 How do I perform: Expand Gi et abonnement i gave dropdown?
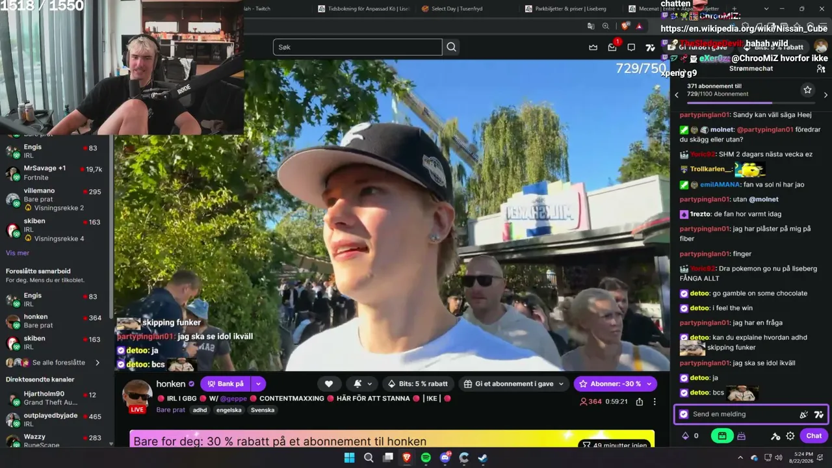pyautogui.click(x=560, y=384)
